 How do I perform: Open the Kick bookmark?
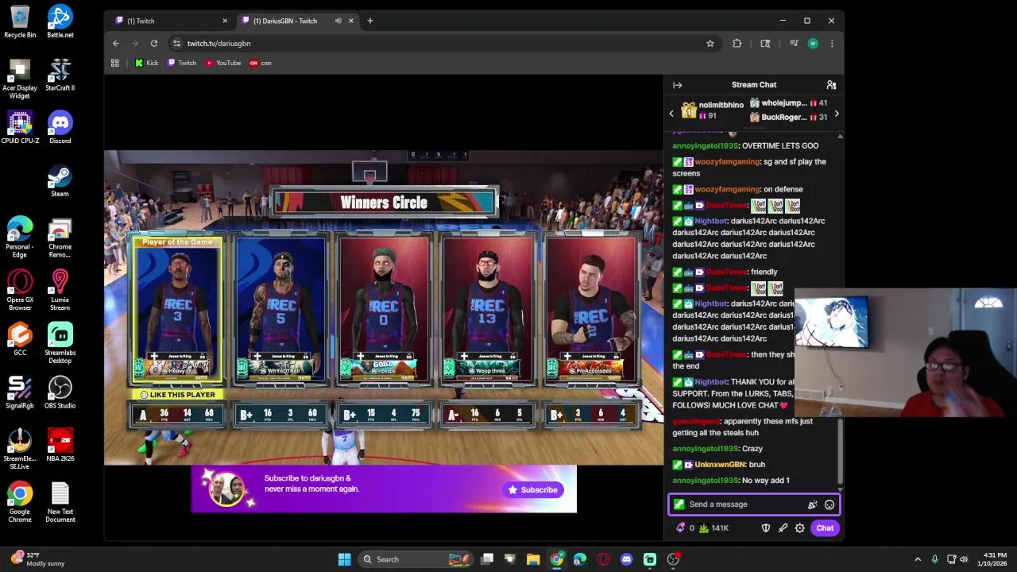[147, 63]
